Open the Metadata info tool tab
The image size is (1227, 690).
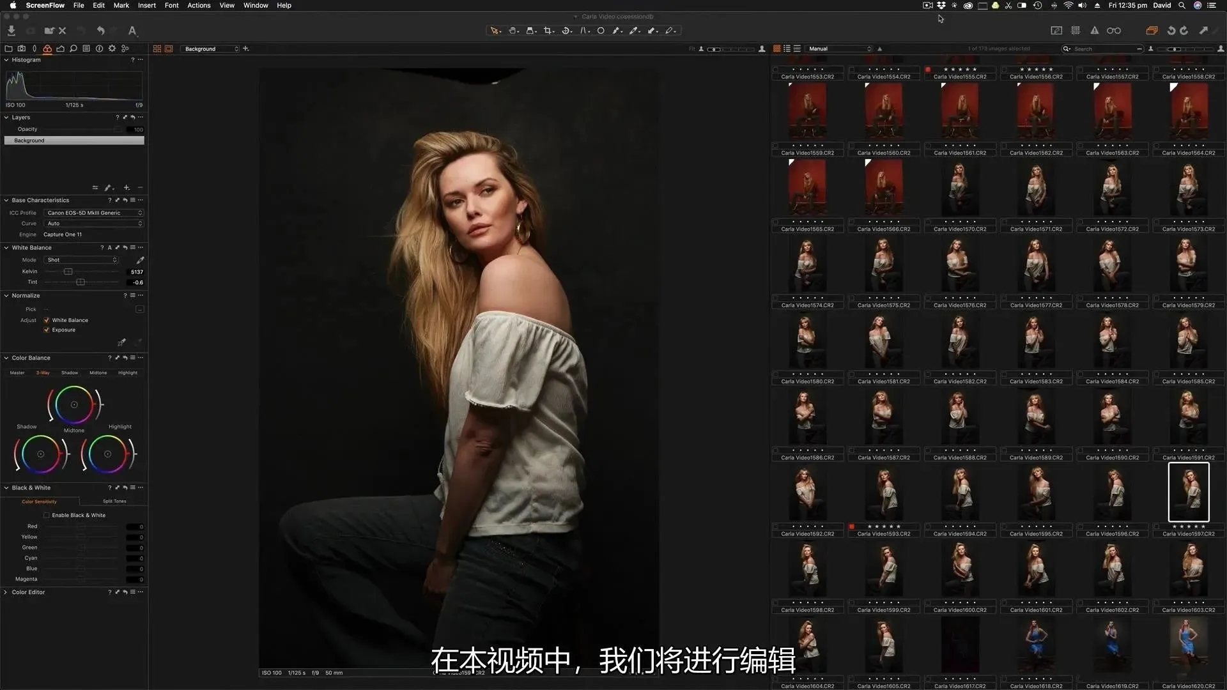click(x=99, y=49)
